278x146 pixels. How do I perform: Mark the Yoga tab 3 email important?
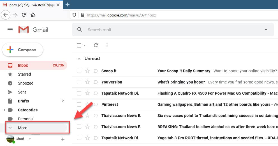coord(96,138)
